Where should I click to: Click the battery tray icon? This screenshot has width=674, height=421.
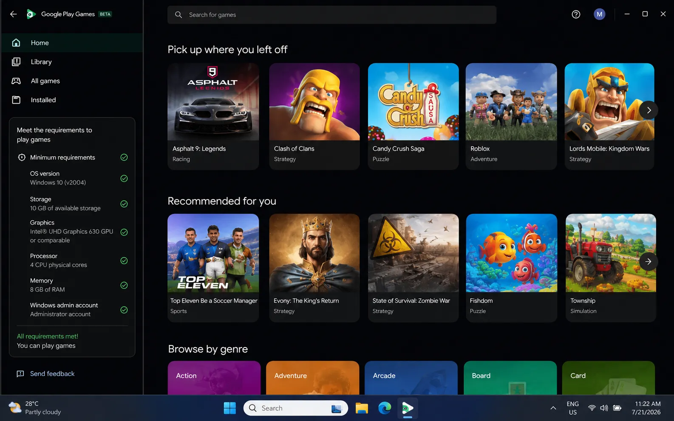click(617, 408)
